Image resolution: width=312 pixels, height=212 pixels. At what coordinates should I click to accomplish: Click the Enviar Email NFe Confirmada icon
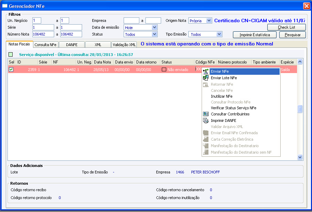click(x=205, y=133)
